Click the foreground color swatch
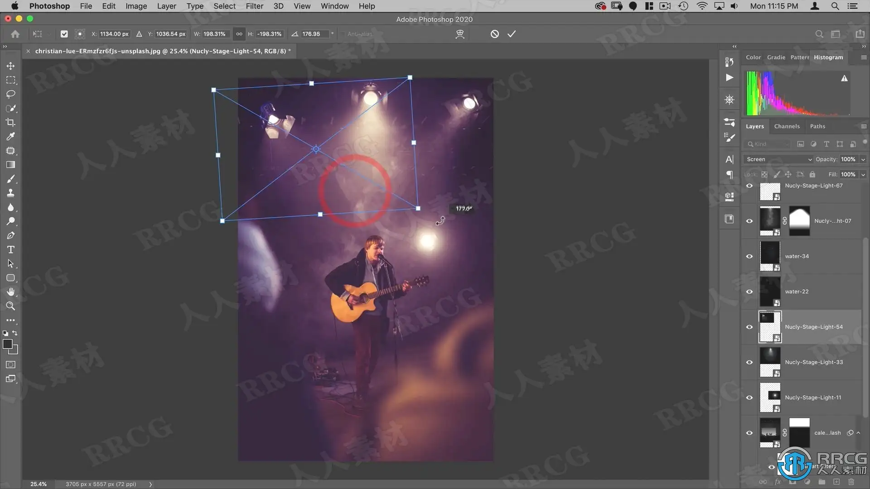The image size is (870, 489). pos(7,344)
